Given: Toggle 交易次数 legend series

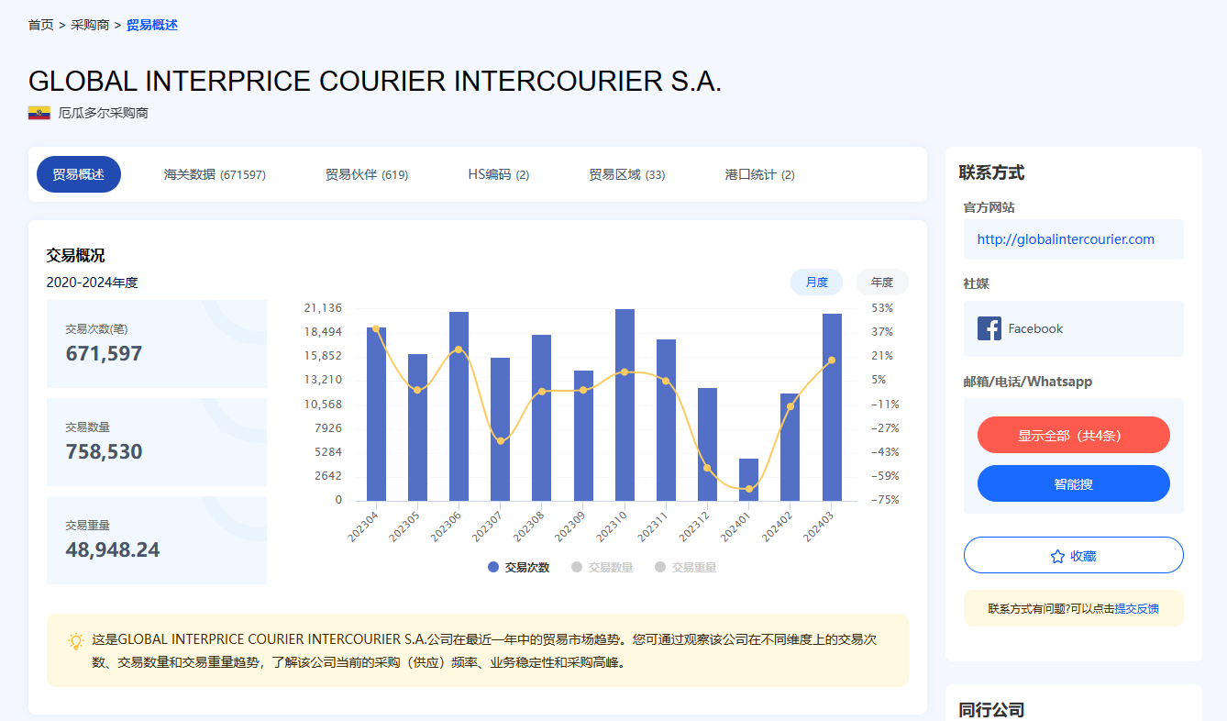Looking at the screenshot, I should (x=518, y=567).
